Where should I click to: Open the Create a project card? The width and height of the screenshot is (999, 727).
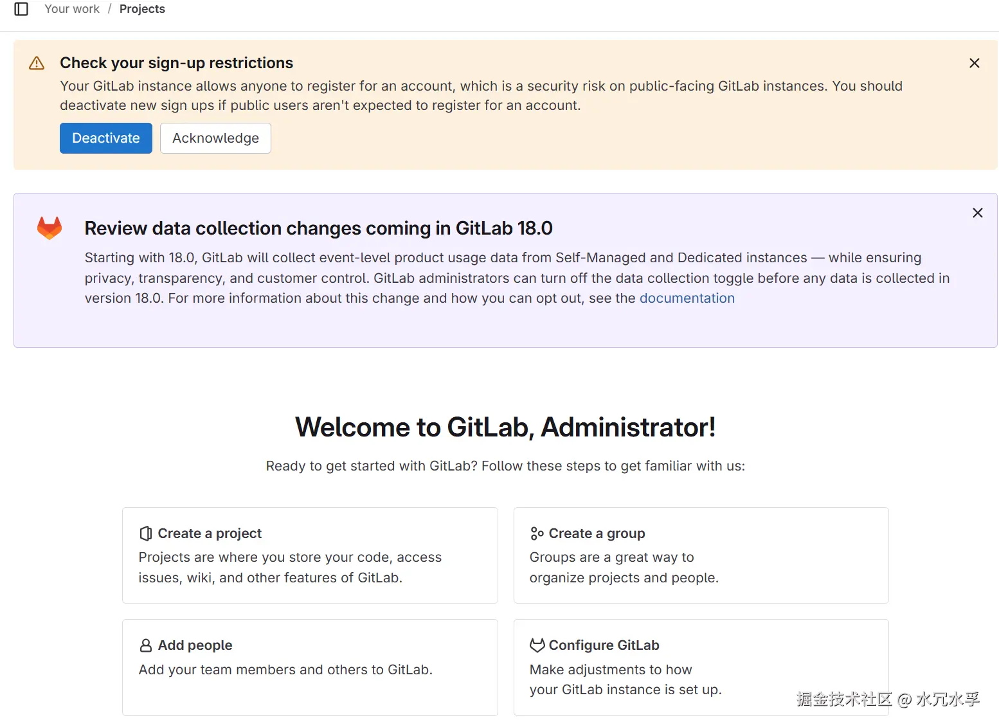(310, 555)
